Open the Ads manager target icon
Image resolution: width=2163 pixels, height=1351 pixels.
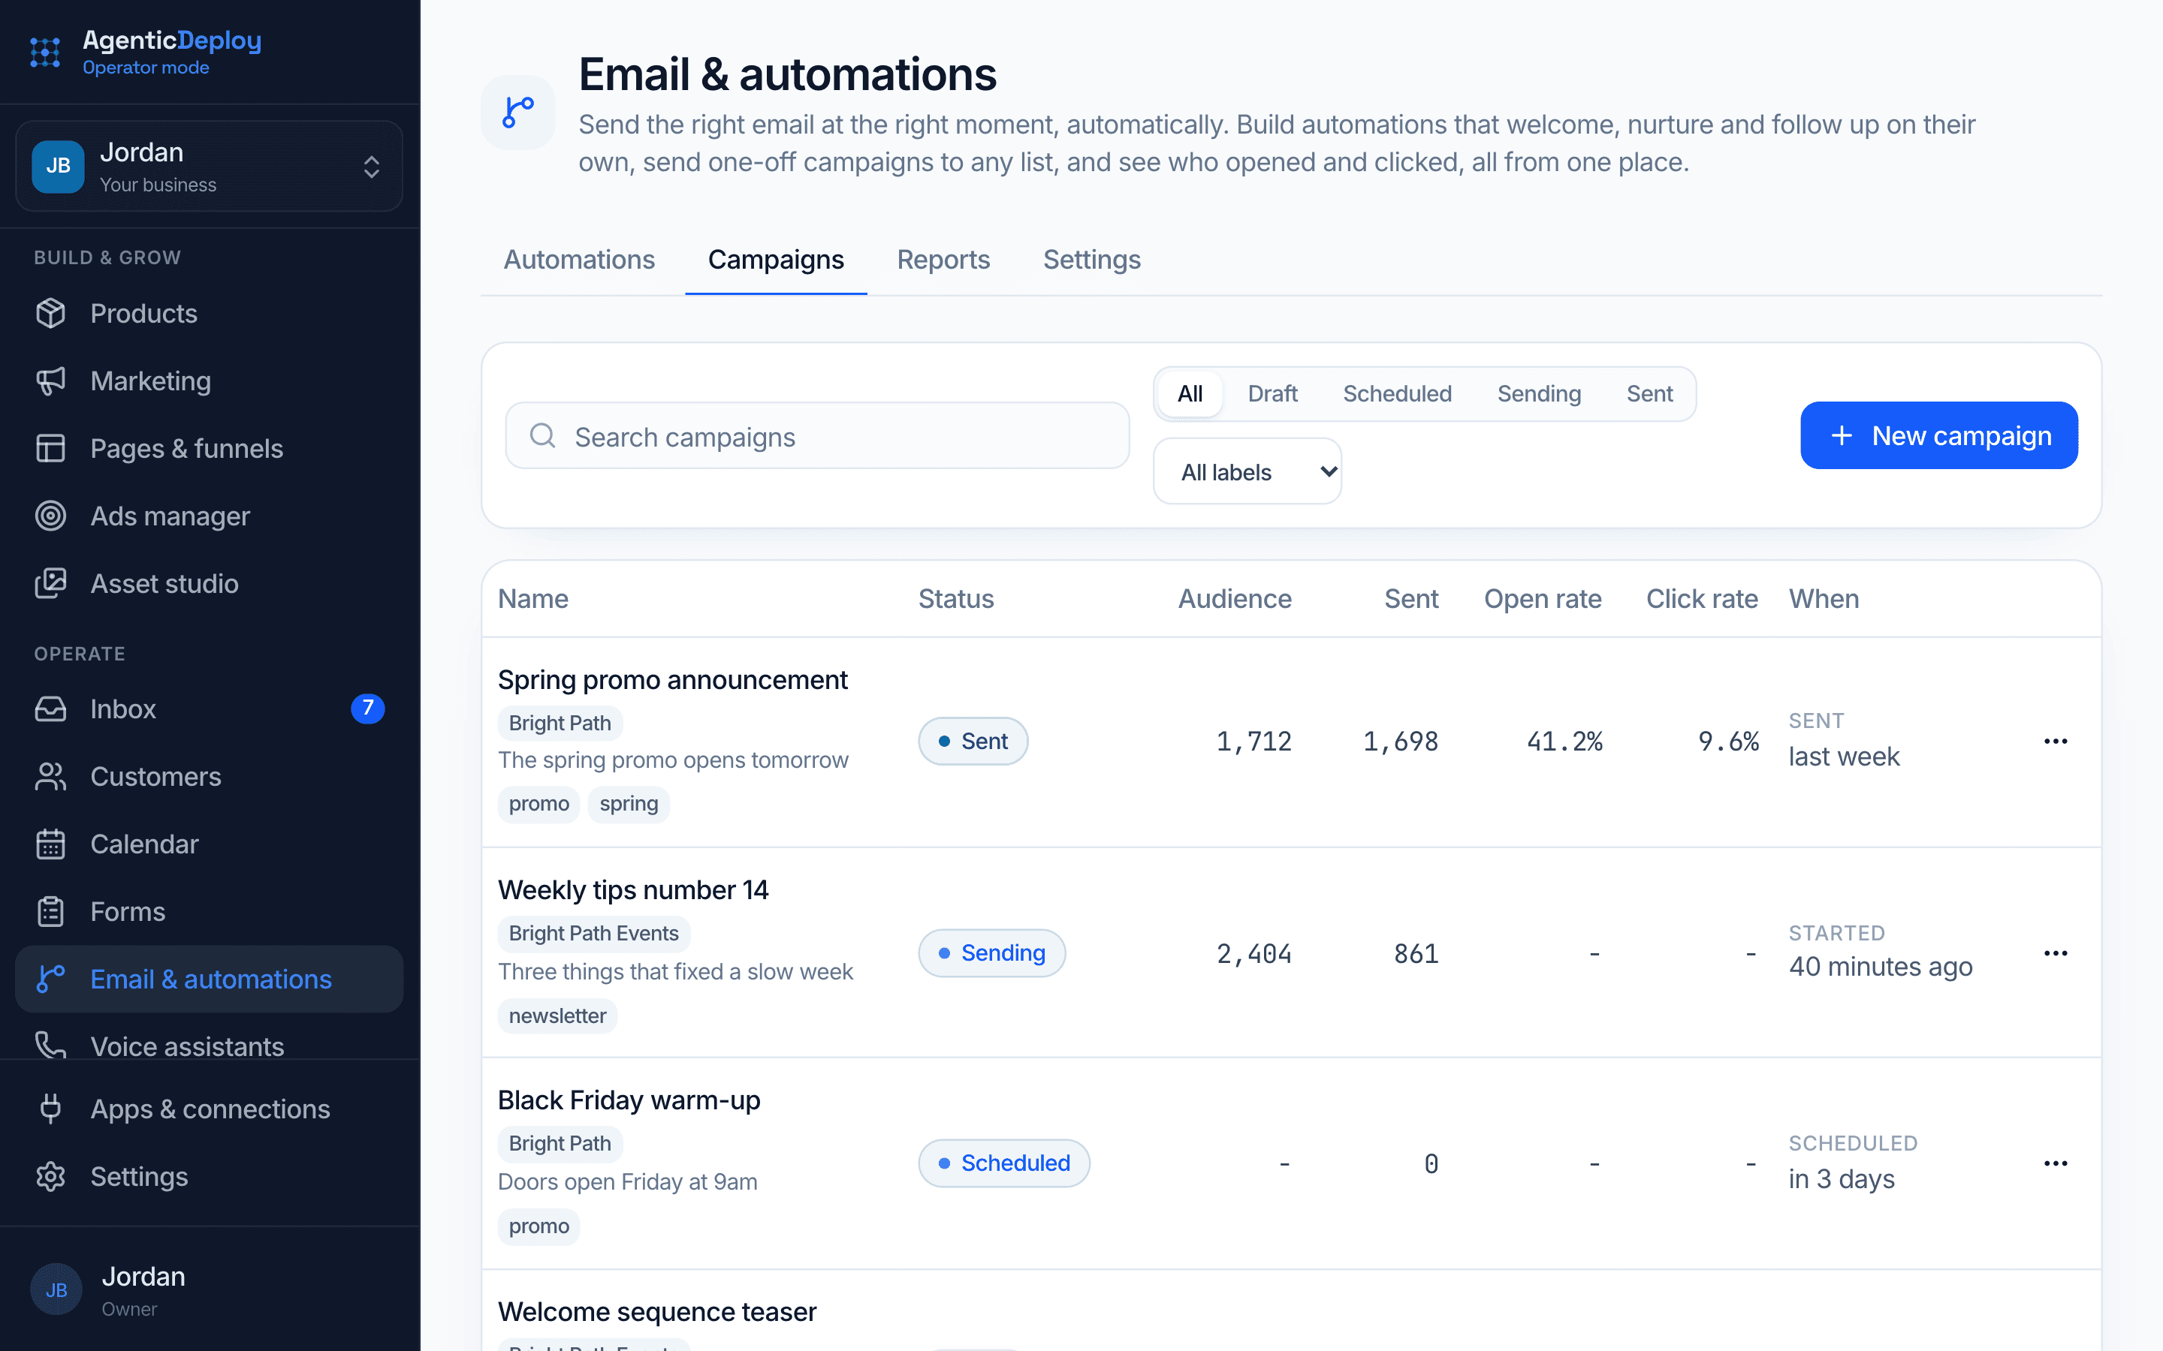point(51,516)
